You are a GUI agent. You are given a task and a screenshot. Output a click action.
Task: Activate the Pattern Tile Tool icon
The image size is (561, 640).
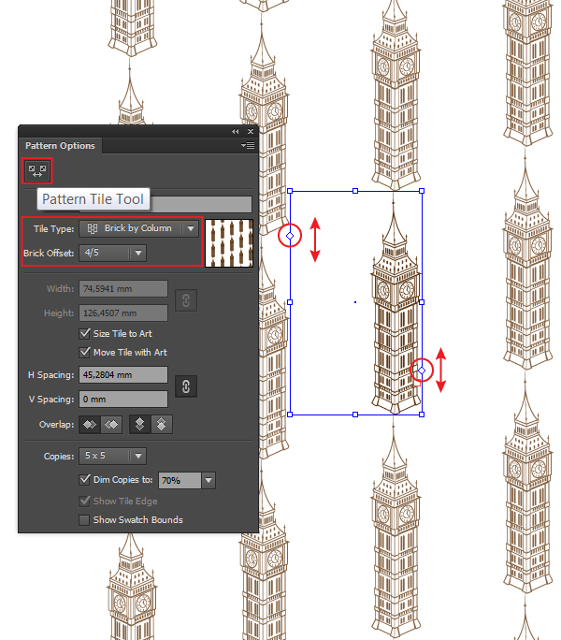coord(37,170)
